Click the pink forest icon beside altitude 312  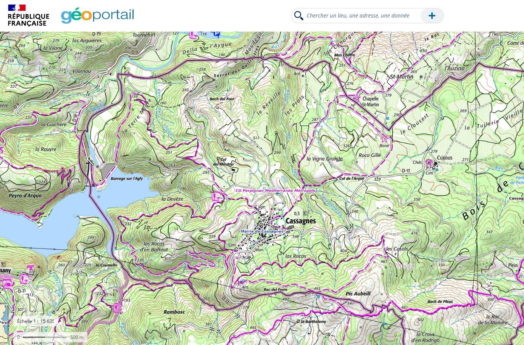(24, 278)
